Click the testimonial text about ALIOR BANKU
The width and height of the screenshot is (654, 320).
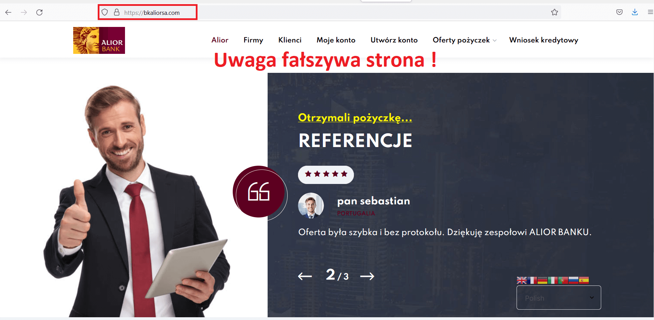(x=445, y=232)
